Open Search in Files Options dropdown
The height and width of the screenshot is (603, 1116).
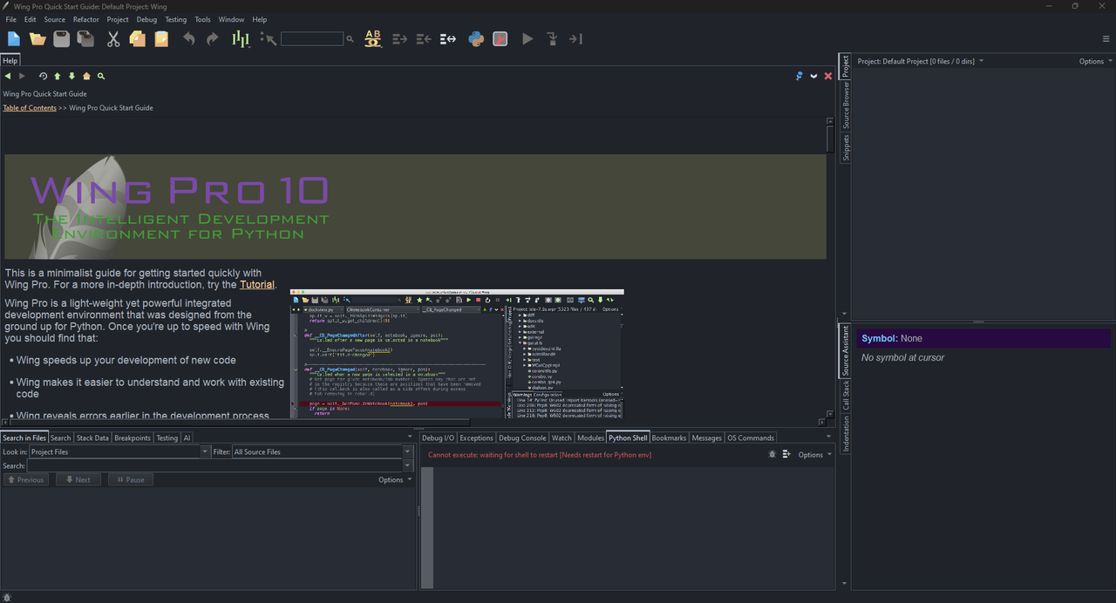pos(396,479)
